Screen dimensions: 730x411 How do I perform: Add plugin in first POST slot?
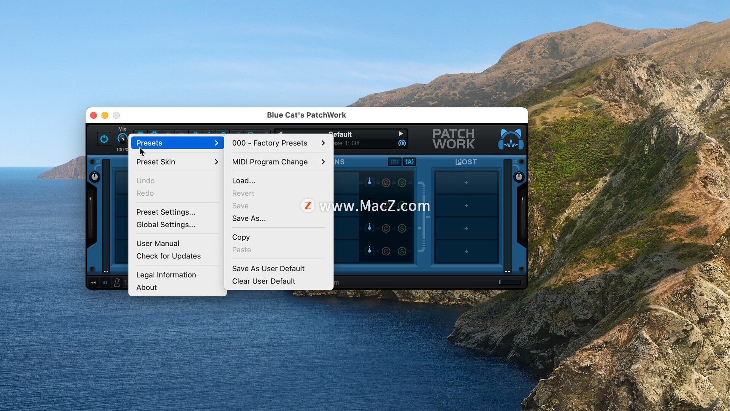pos(466,183)
